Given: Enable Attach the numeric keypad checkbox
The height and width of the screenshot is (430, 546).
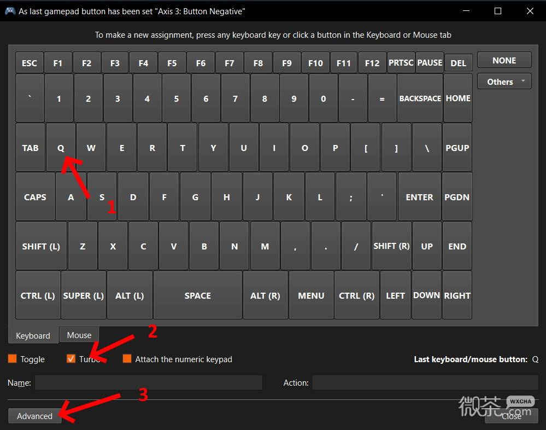Looking at the screenshot, I should 127,358.
